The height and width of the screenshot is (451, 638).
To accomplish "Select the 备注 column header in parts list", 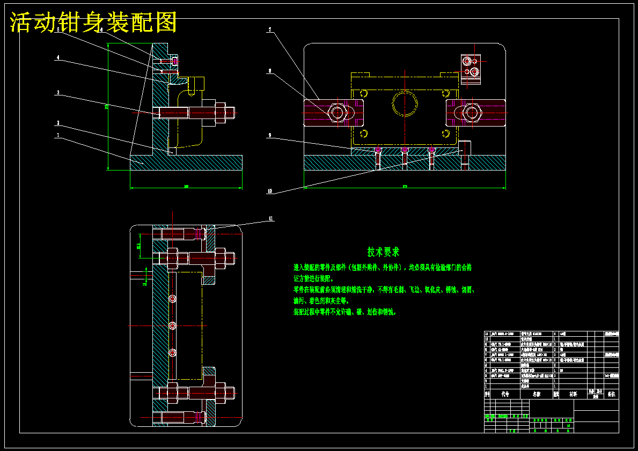I will point(611,394).
